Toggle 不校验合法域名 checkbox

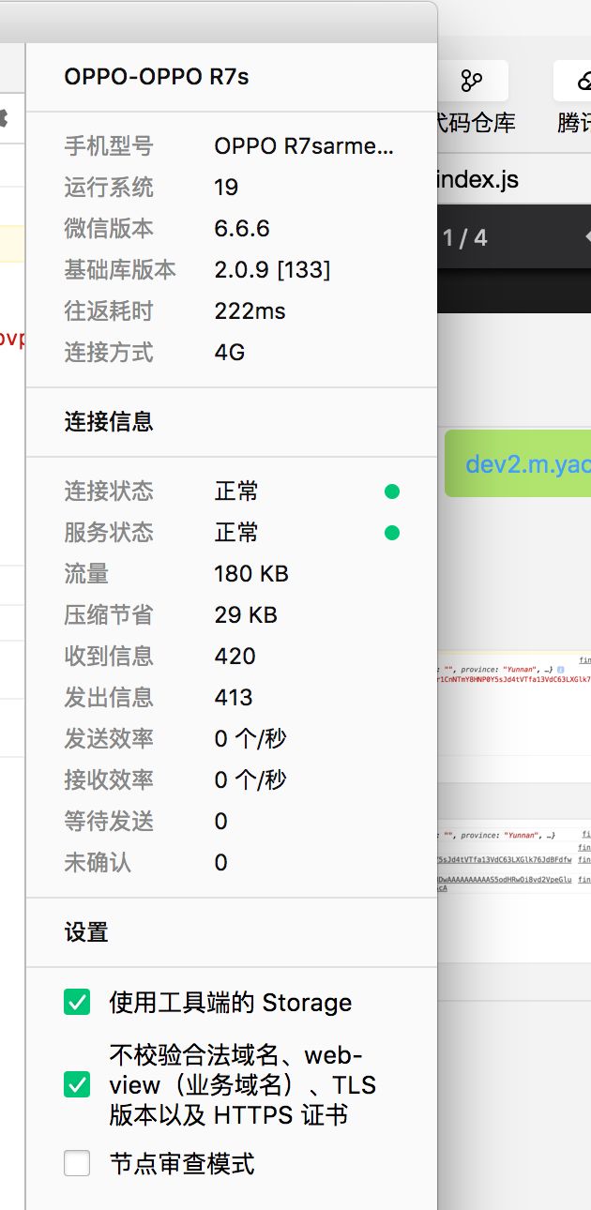77,1085
